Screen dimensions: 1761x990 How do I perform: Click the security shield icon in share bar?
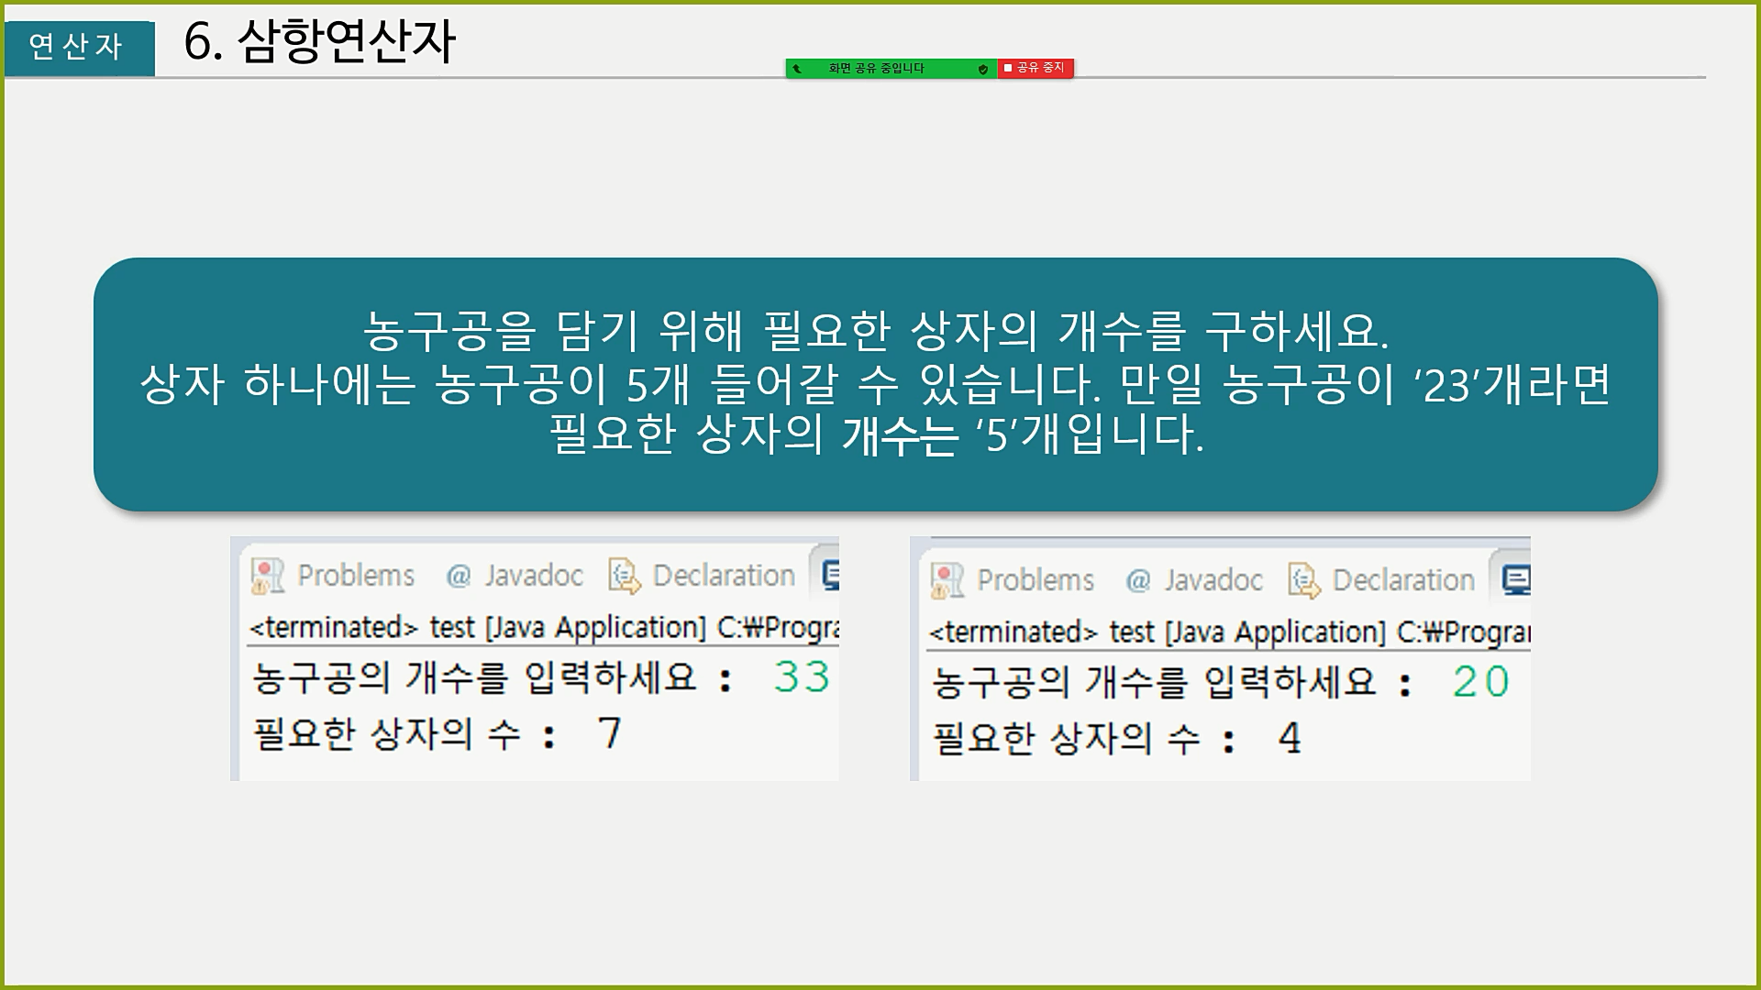click(x=982, y=69)
